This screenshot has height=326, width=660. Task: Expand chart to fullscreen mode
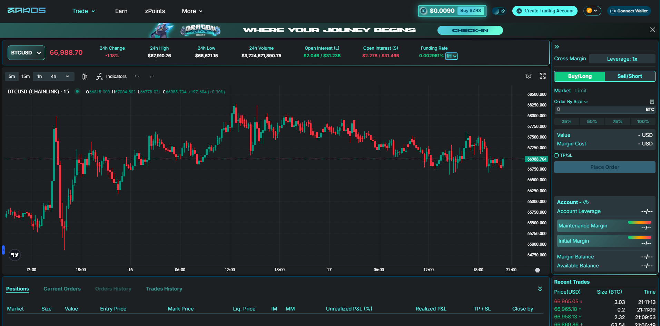(x=542, y=76)
